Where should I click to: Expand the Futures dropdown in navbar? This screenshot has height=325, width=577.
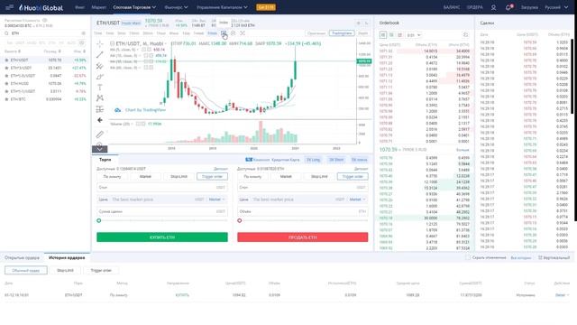coord(177,7)
